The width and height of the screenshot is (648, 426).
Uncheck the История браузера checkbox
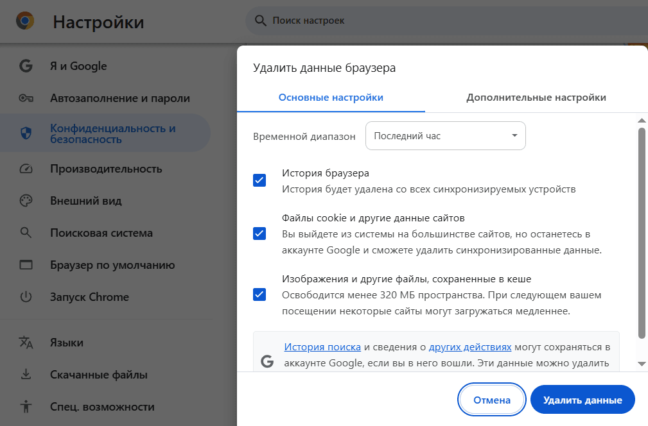259,180
